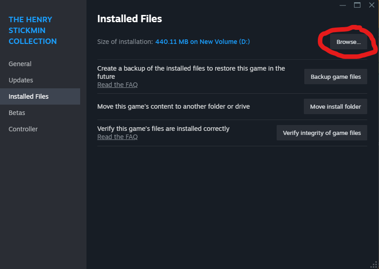
Task: Open Read the FAQ link under verify
Action: pos(117,137)
